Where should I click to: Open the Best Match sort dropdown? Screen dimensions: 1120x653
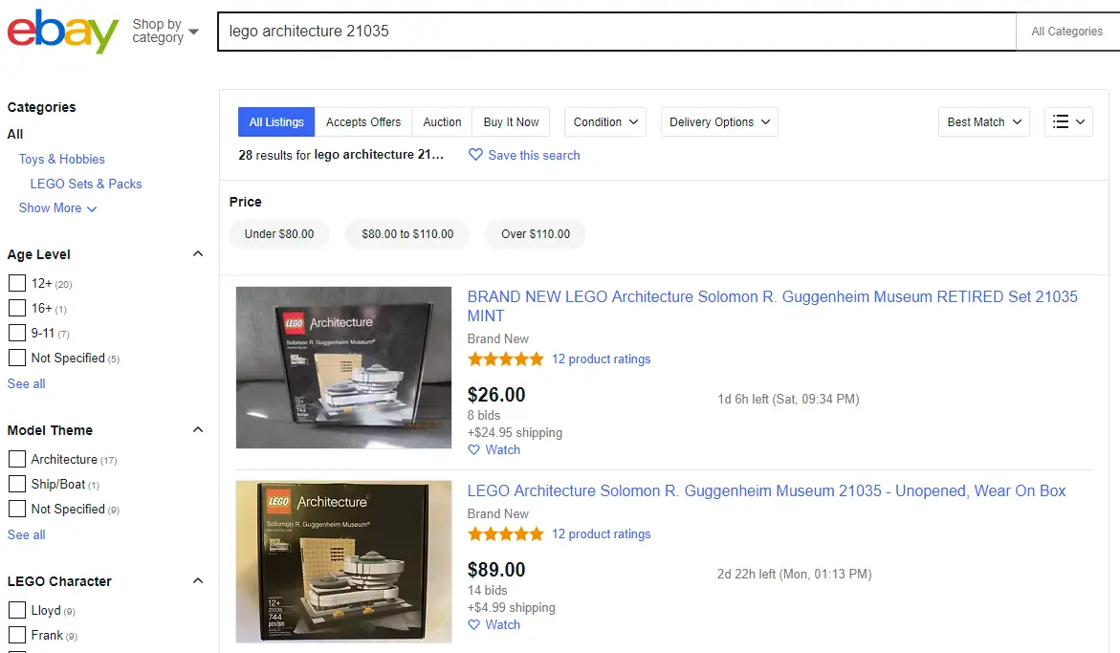pyautogui.click(x=983, y=121)
